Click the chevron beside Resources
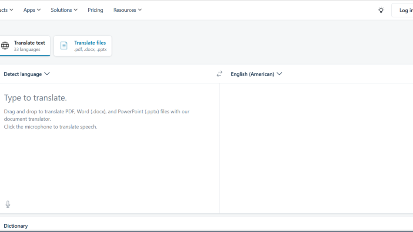Viewport: 413px width, 232px height. [140, 10]
